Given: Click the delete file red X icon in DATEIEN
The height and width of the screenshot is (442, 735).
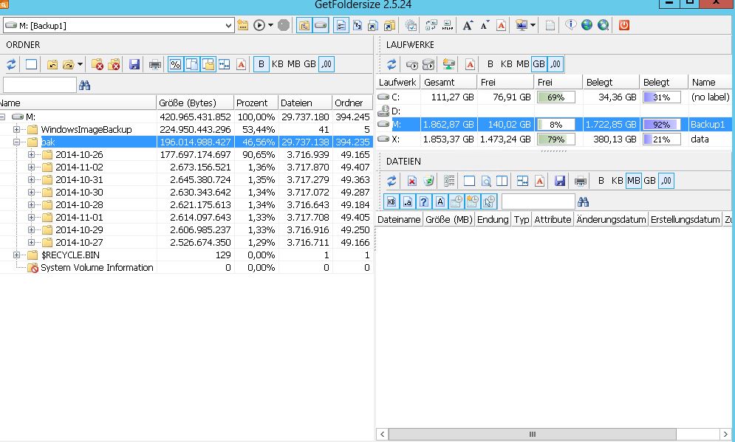Looking at the screenshot, I should [x=411, y=181].
